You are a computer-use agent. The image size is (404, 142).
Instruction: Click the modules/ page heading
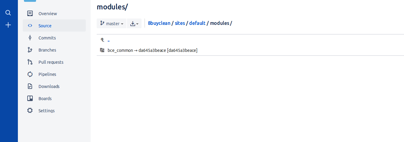click(x=112, y=7)
